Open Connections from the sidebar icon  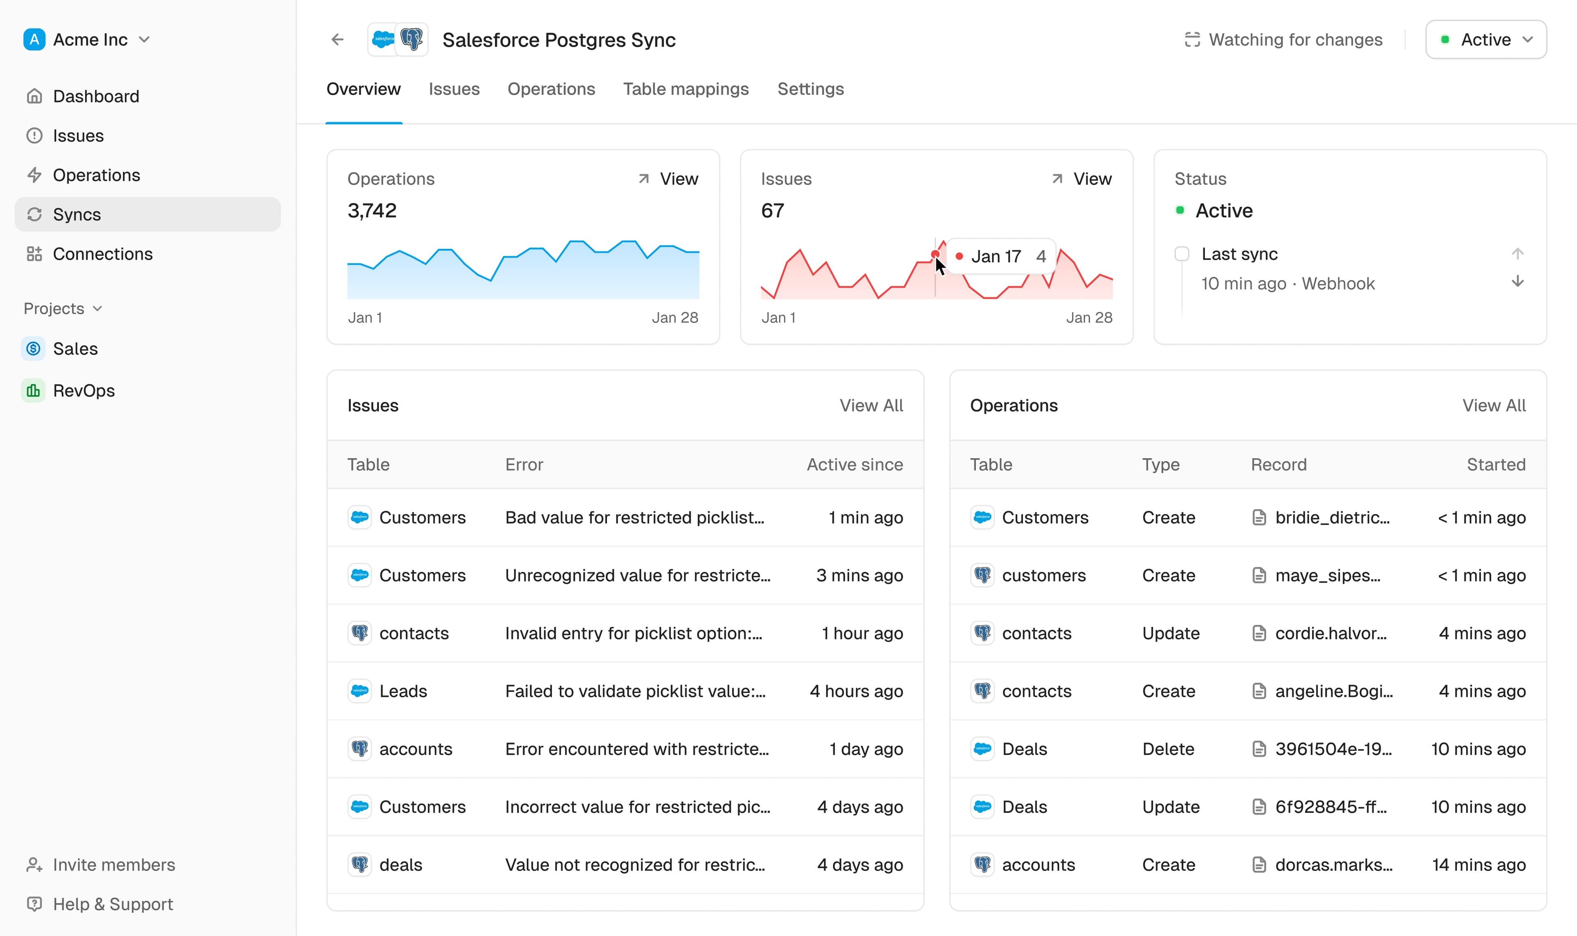coord(34,254)
